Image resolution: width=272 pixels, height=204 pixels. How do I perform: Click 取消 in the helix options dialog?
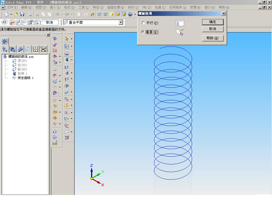[213, 29]
